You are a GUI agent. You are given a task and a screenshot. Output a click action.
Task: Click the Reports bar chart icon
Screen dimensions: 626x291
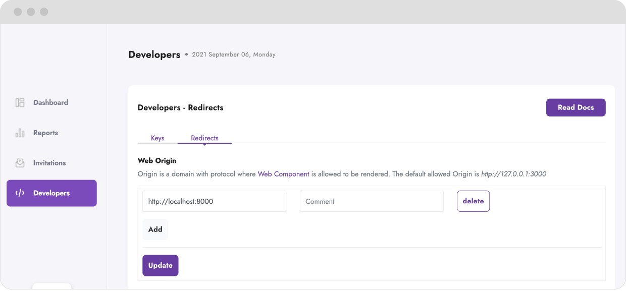20,133
